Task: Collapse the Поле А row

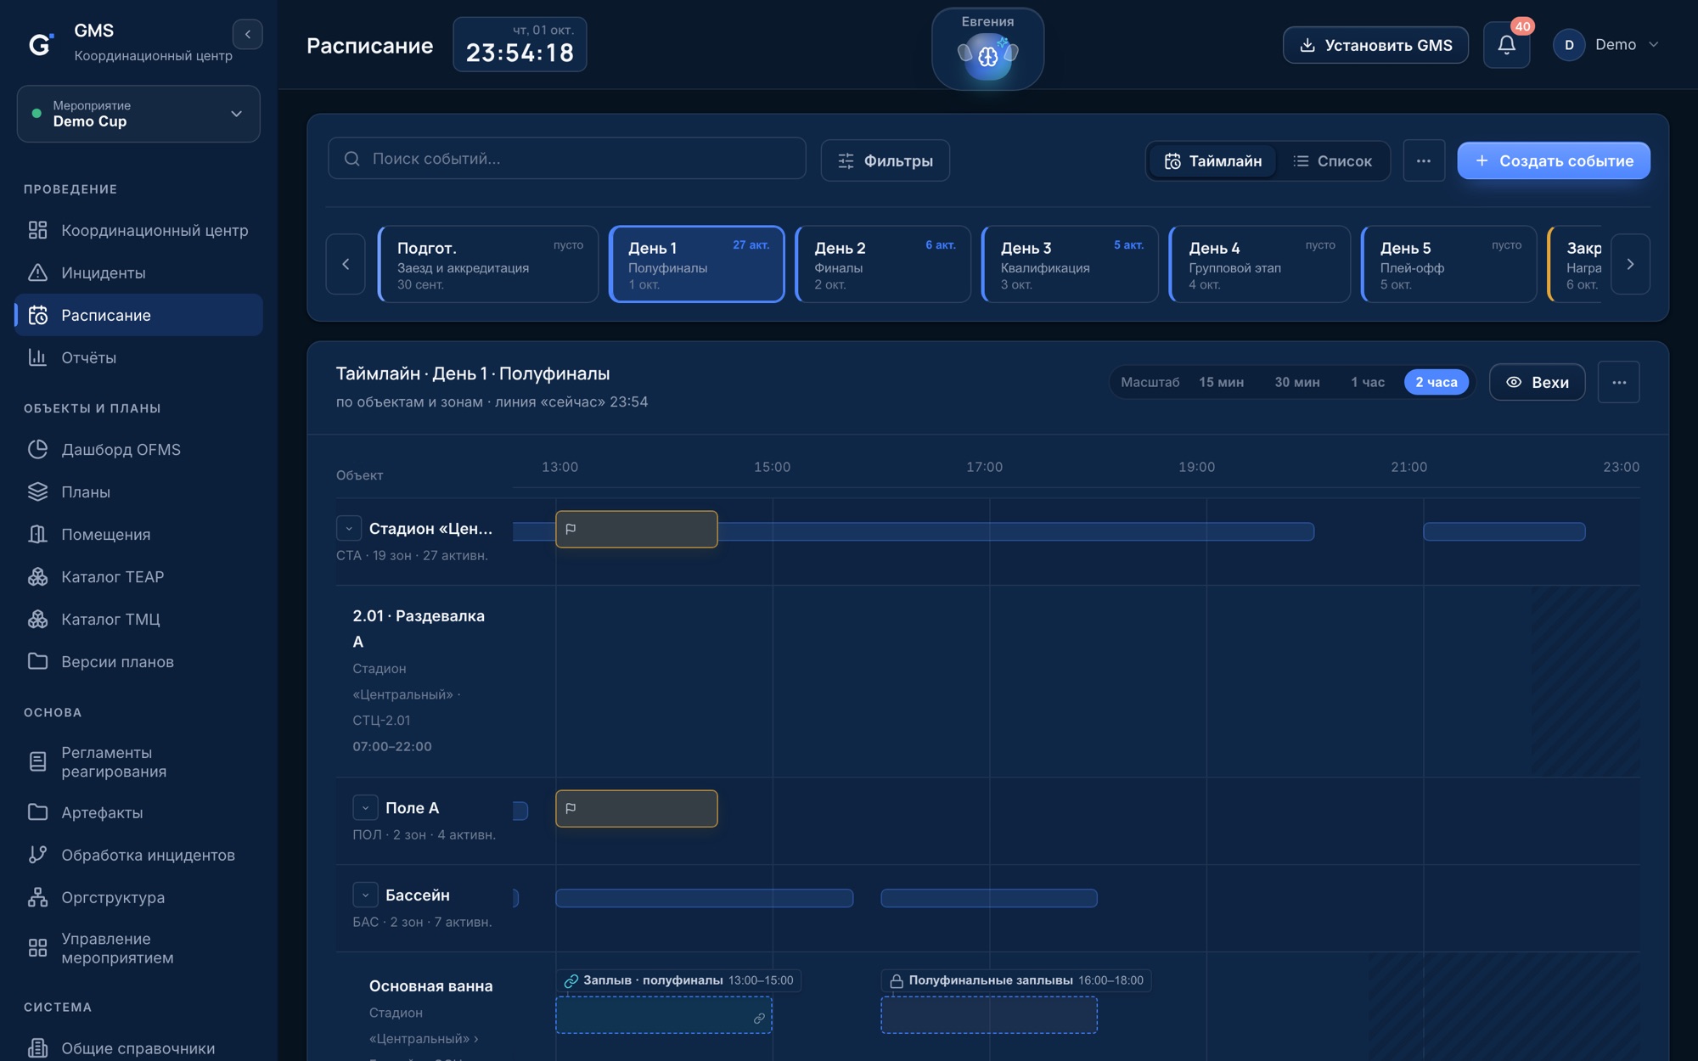Action: click(365, 807)
